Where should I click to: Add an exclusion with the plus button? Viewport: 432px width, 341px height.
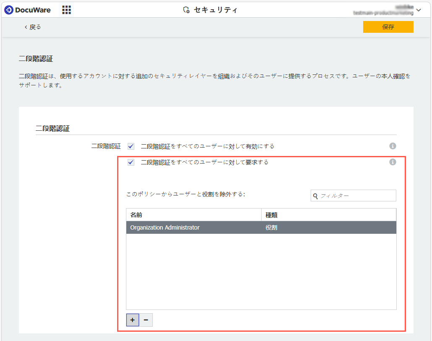(133, 320)
